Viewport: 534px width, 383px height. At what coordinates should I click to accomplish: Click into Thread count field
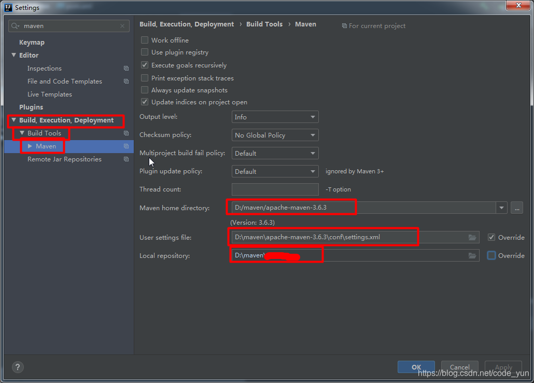(275, 189)
